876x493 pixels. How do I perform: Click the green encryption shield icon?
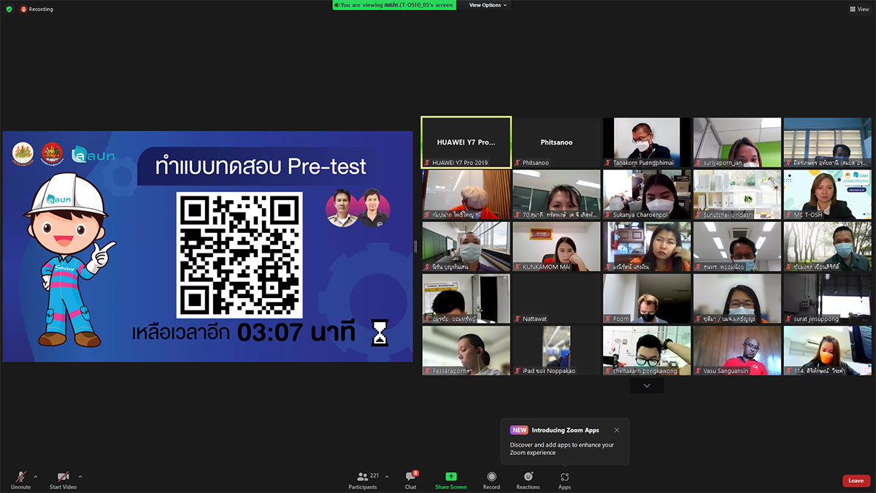(x=9, y=9)
